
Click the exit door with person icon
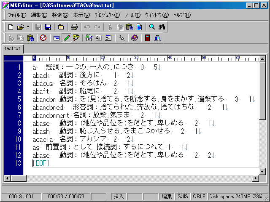(157, 38)
